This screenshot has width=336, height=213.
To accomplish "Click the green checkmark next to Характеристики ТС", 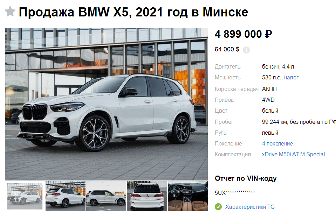I will 218,207.
